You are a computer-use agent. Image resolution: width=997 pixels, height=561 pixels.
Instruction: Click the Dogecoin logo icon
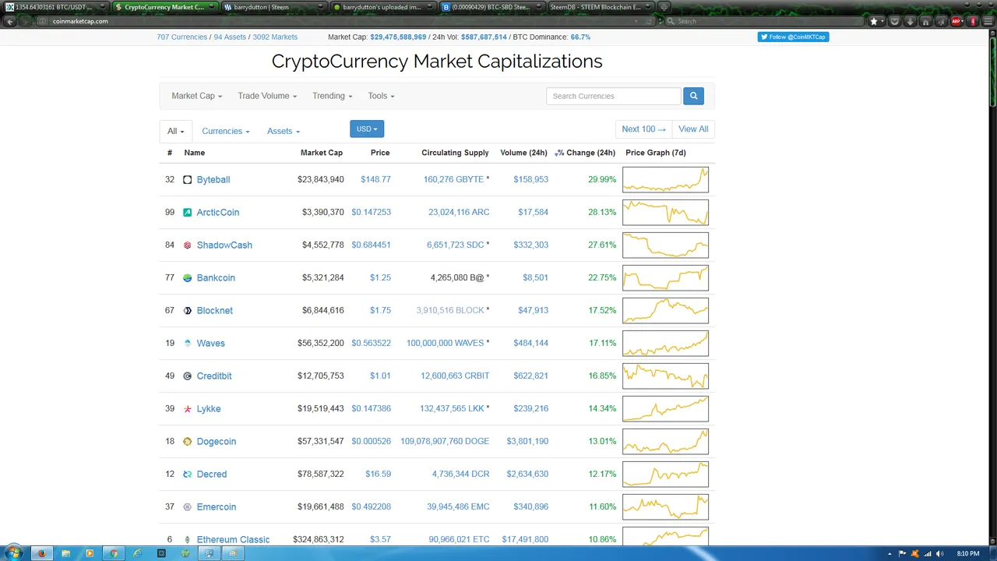pyautogui.click(x=187, y=442)
